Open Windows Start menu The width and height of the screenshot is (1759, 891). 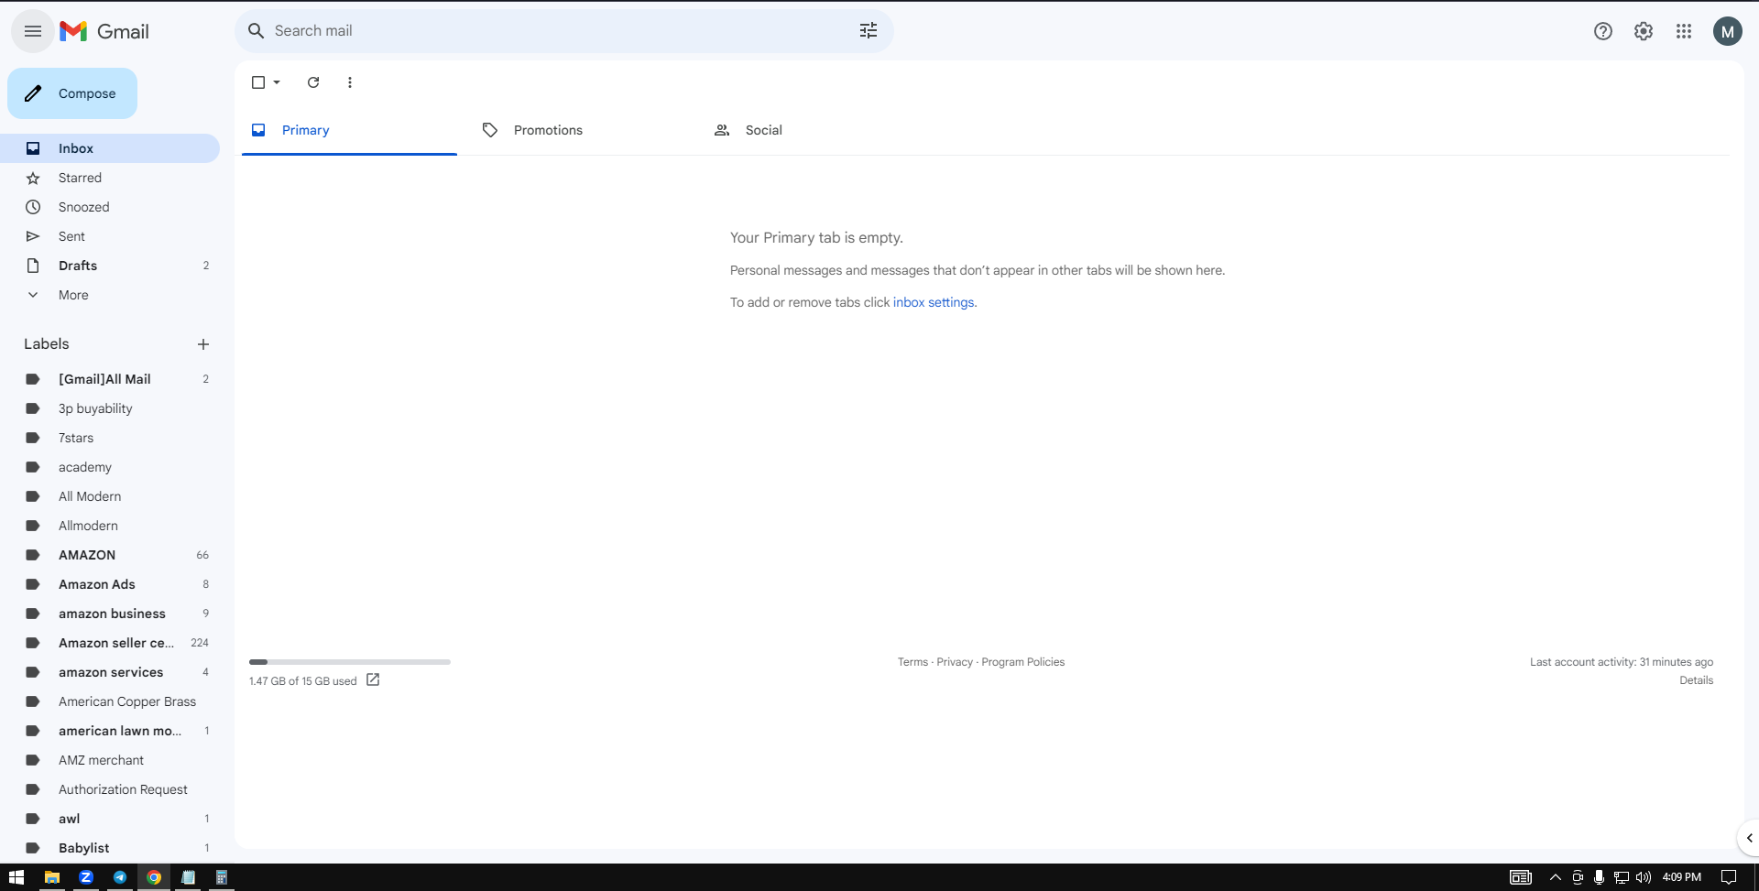pyautogui.click(x=16, y=877)
